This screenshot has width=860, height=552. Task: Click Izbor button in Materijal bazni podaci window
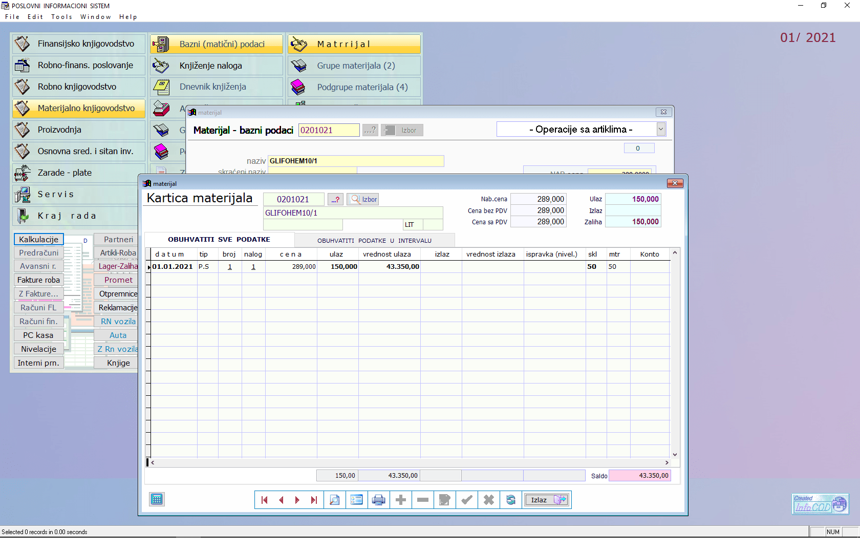[402, 130]
